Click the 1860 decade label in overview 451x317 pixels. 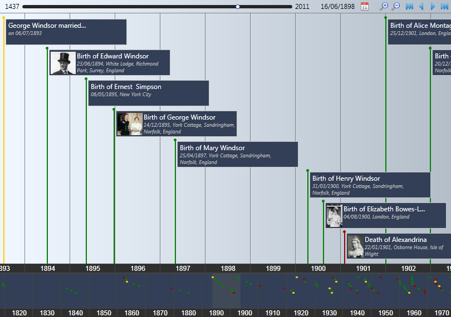click(132, 313)
